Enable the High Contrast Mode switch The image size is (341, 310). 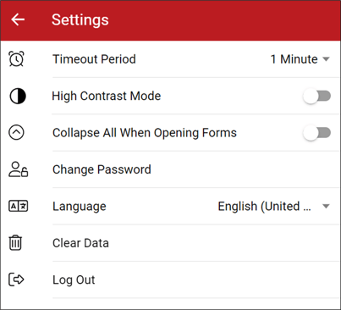pos(316,96)
